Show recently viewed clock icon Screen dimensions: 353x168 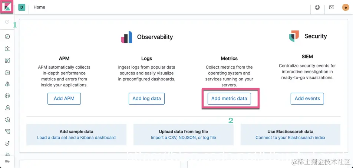[7, 22]
